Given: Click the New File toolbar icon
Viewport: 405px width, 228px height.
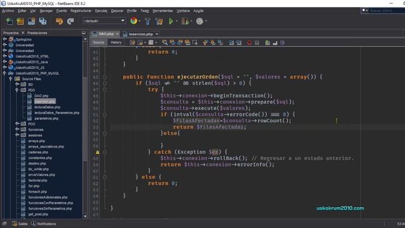Looking at the screenshot, I should click(9, 21).
